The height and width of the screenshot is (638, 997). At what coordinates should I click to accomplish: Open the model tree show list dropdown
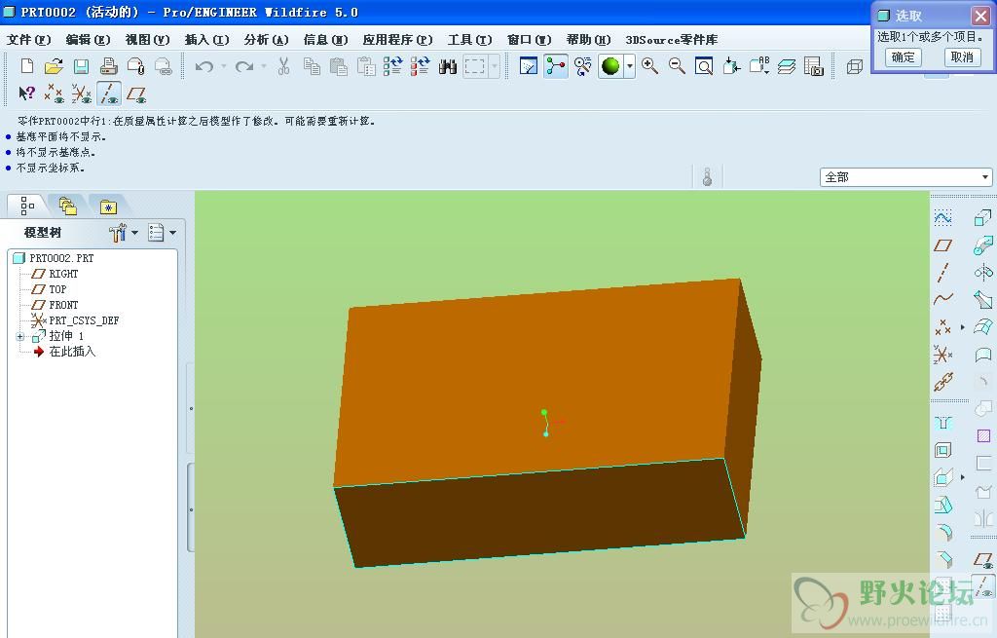click(163, 233)
